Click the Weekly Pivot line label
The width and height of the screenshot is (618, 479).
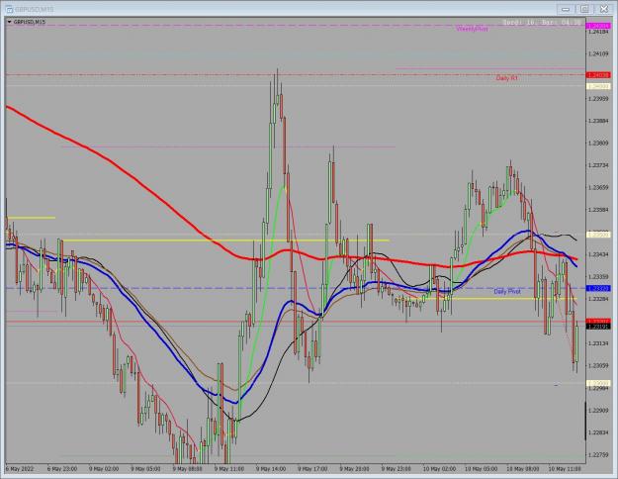[x=472, y=29]
